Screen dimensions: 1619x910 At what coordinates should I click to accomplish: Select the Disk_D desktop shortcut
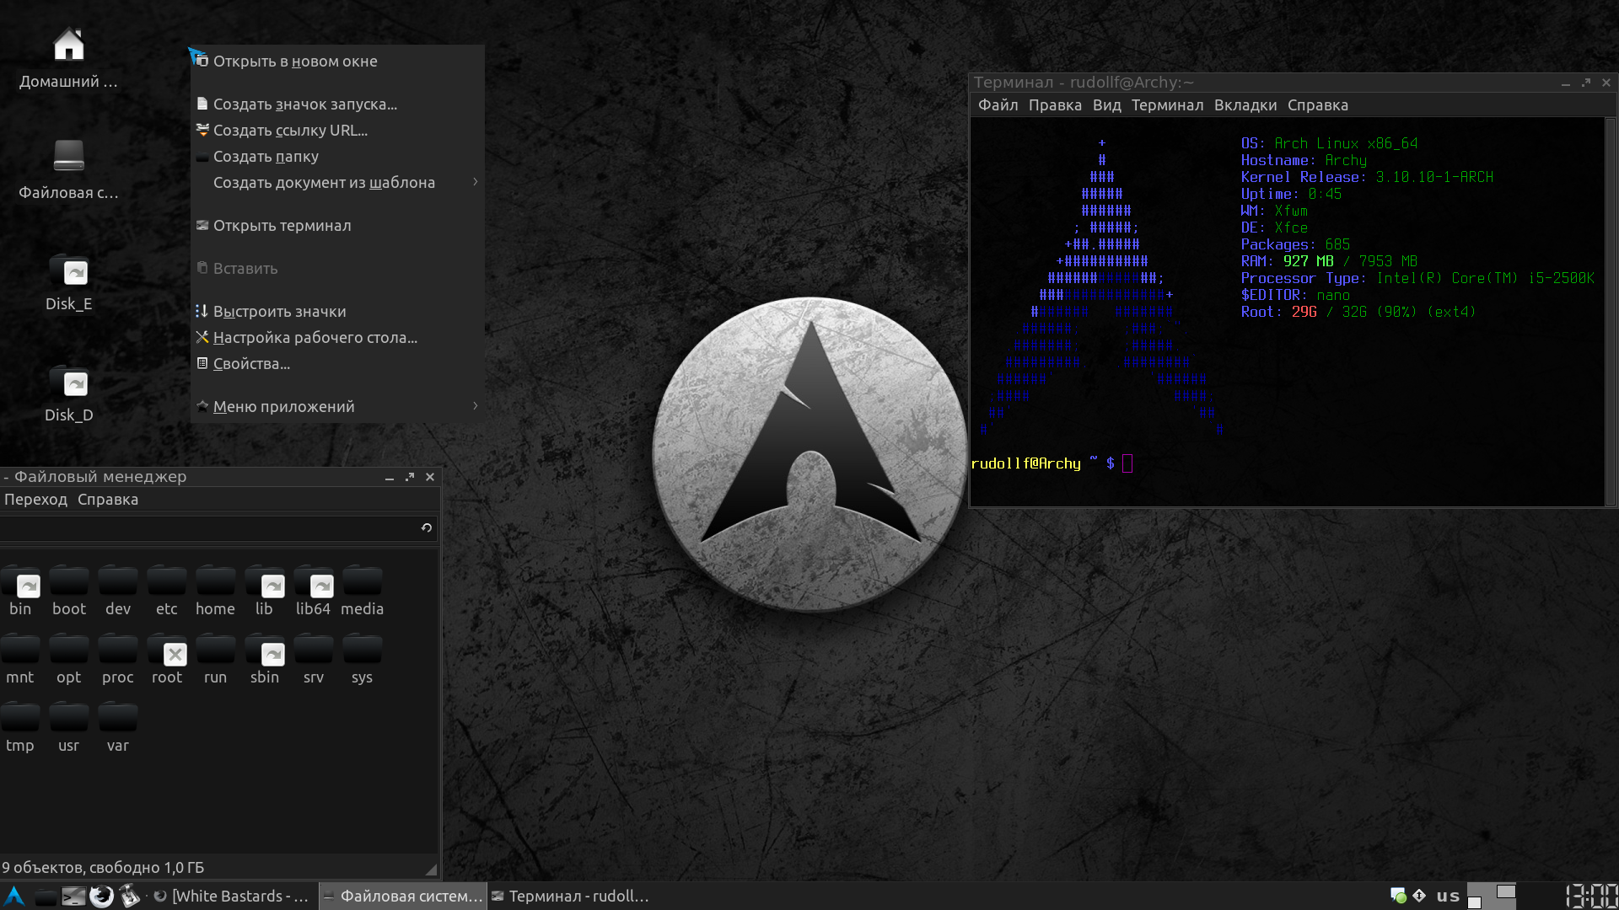click(x=68, y=393)
